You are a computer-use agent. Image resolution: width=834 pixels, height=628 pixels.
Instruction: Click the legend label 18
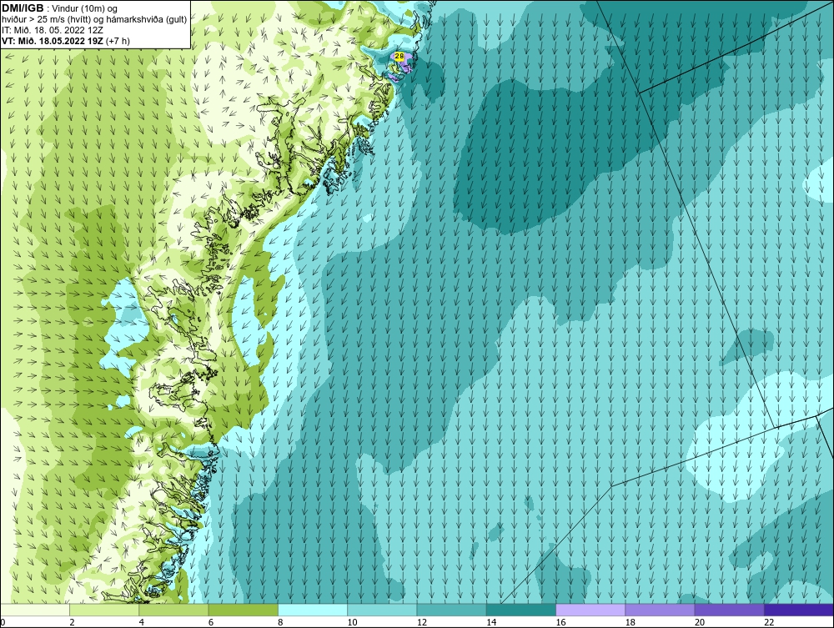[631, 622]
